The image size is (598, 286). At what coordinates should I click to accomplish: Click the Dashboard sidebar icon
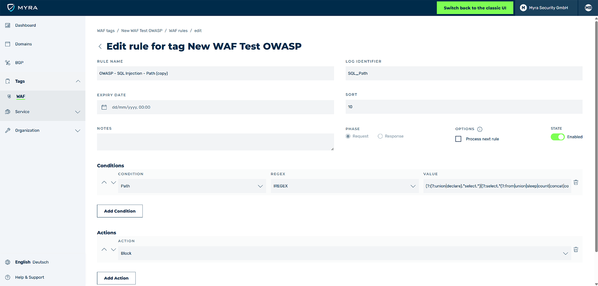tap(8, 25)
